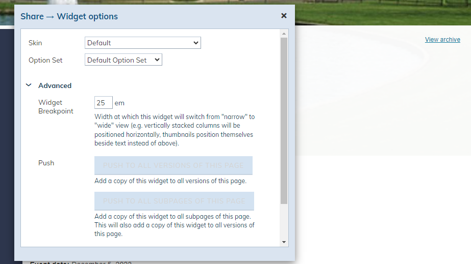
Task: Collapse the Advanced section chevron
Action: pyautogui.click(x=29, y=85)
